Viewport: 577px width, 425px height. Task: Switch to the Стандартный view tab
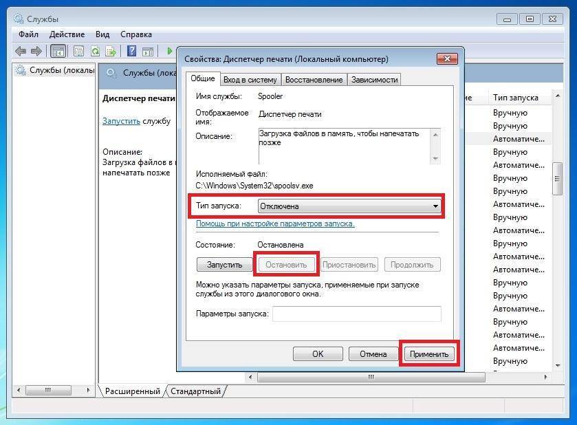(195, 391)
